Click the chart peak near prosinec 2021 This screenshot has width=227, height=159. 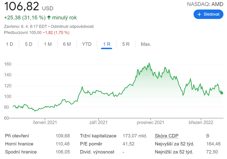pos(149,63)
